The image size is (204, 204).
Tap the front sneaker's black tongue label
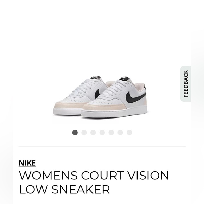(124, 78)
